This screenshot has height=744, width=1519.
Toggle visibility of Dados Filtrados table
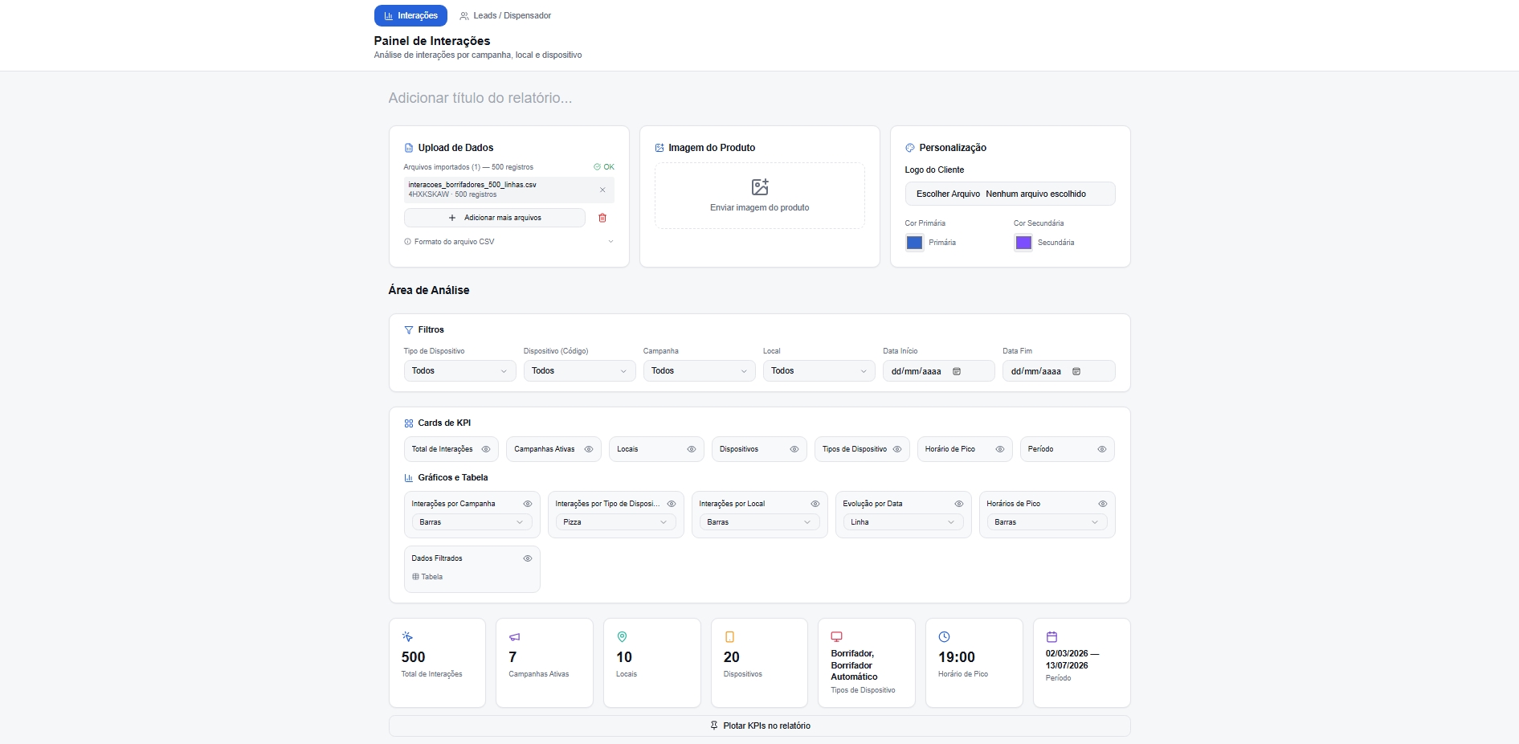tap(528, 558)
